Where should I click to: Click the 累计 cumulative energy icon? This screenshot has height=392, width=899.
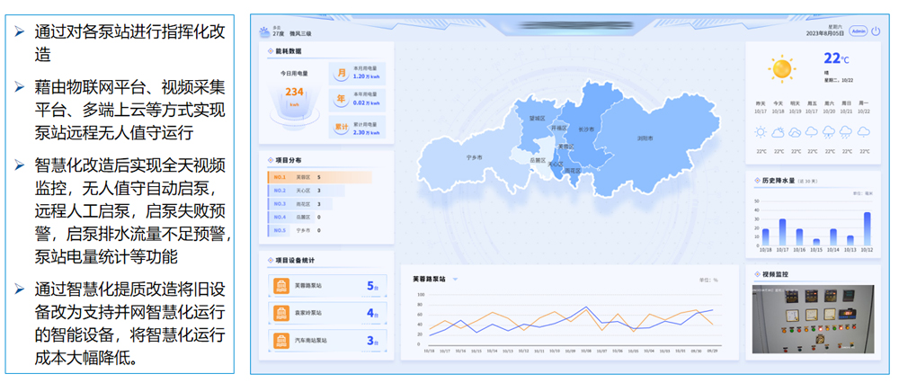341,127
